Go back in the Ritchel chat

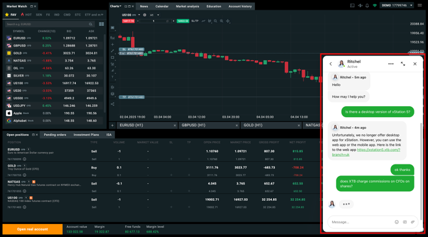point(331,63)
